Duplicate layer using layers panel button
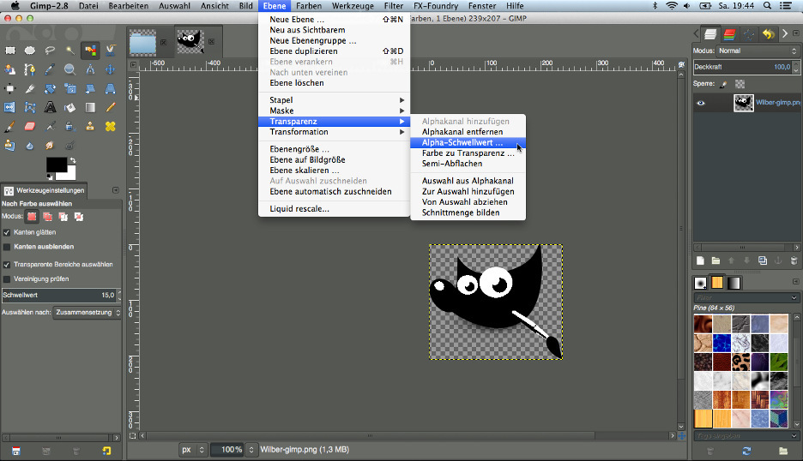This screenshot has height=461, width=803. (x=763, y=260)
